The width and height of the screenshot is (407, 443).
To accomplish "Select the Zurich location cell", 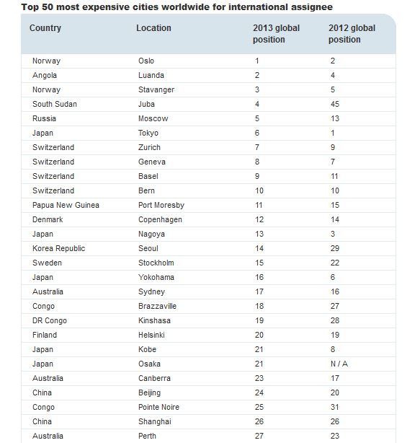I will coord(149,147).
